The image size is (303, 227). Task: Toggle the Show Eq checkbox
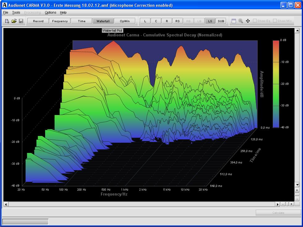[x=255, y=21]
